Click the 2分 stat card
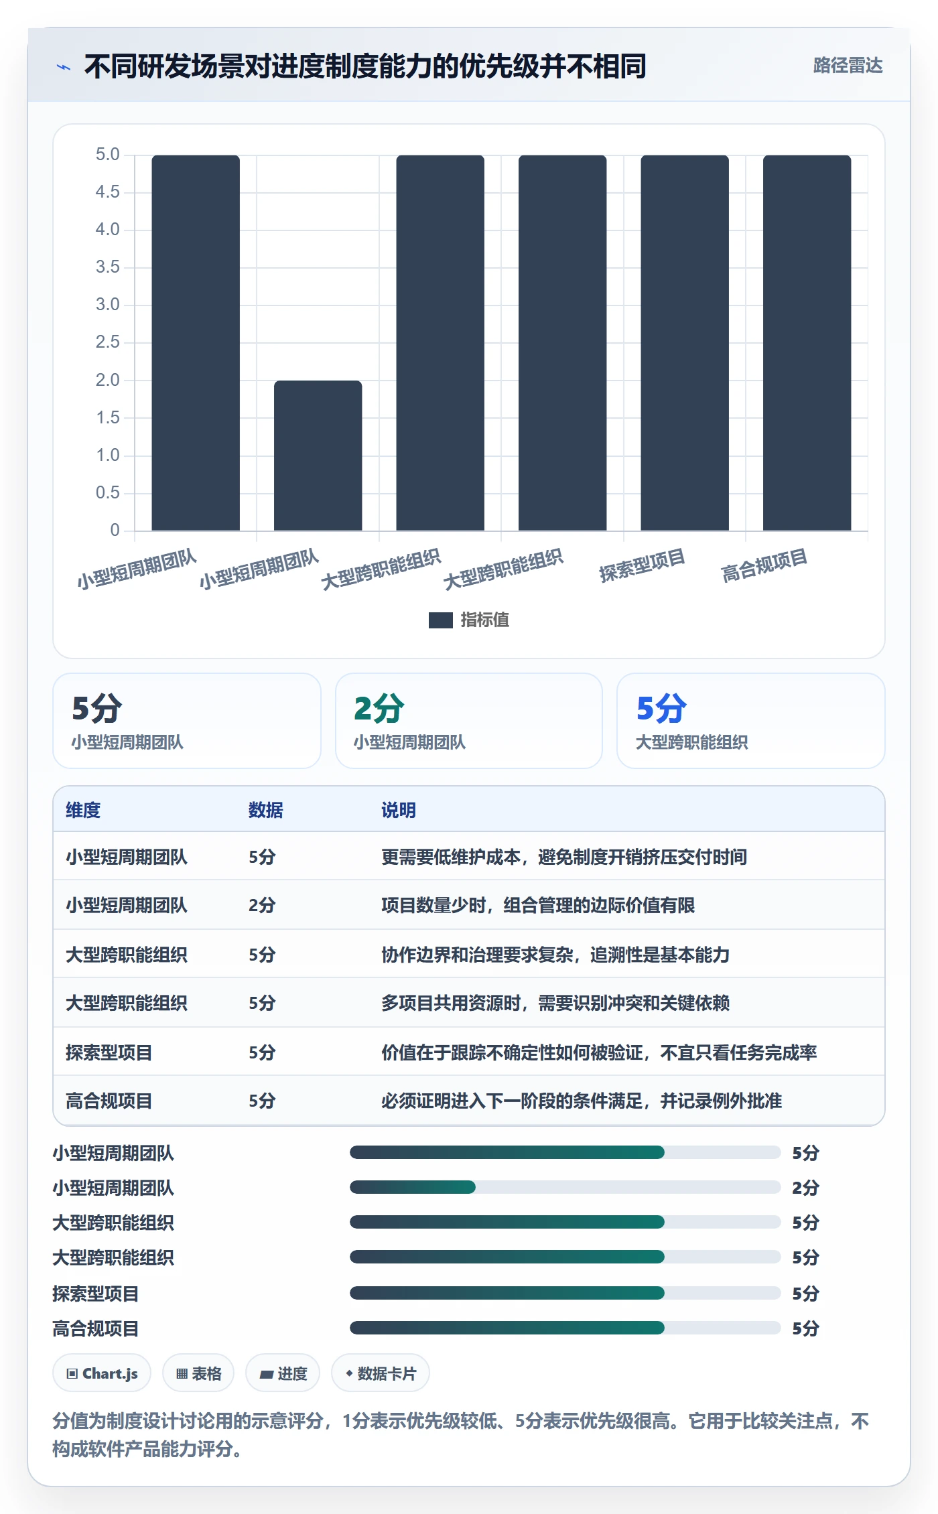 tap(469, 721)
